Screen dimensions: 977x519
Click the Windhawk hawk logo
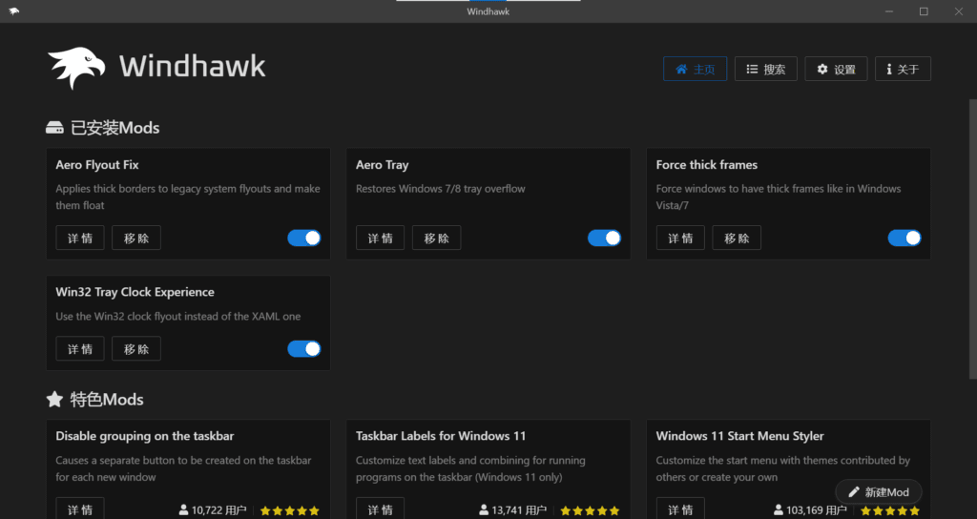click(x=76, y=68)
